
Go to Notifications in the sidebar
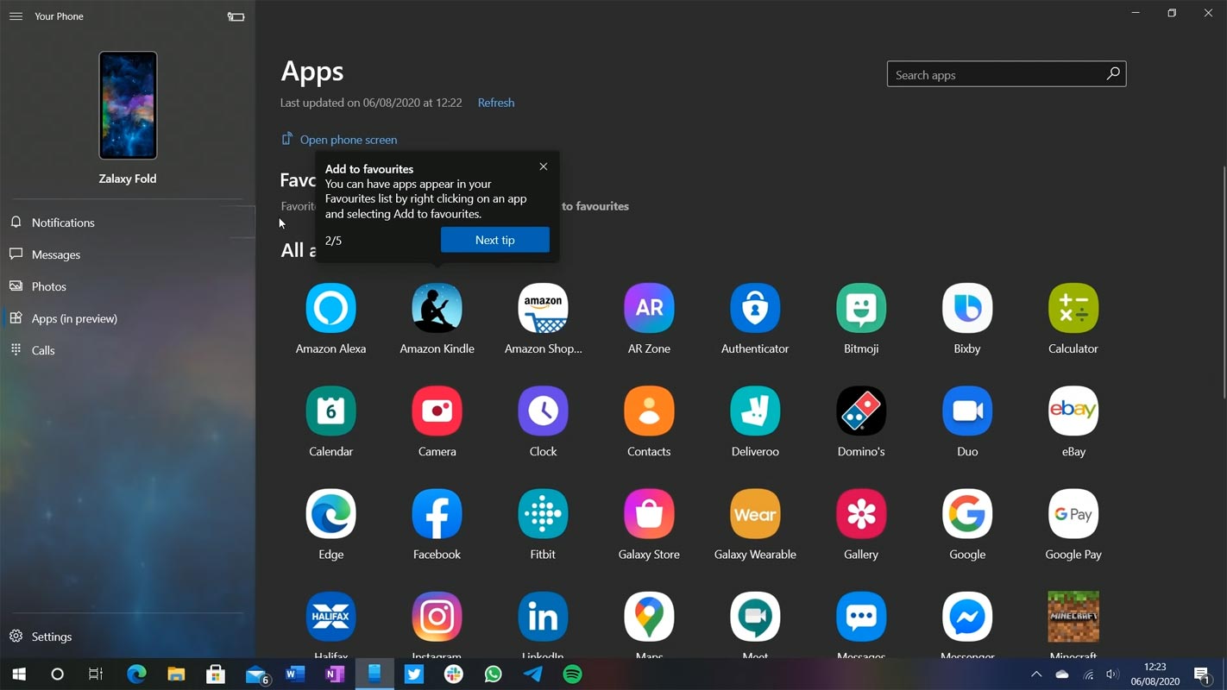(128, 223)
